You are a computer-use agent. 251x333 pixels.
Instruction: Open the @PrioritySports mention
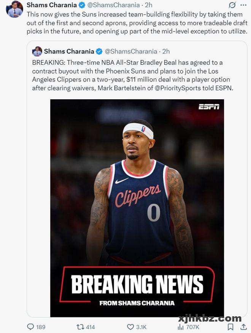(x=178, y=88)
